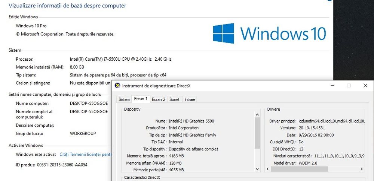Open the Ecran 2 tab

tap(159, 99)
